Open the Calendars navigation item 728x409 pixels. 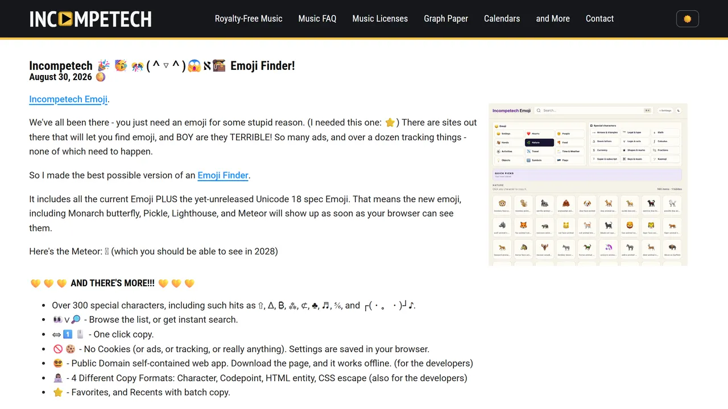pos(502,19)
